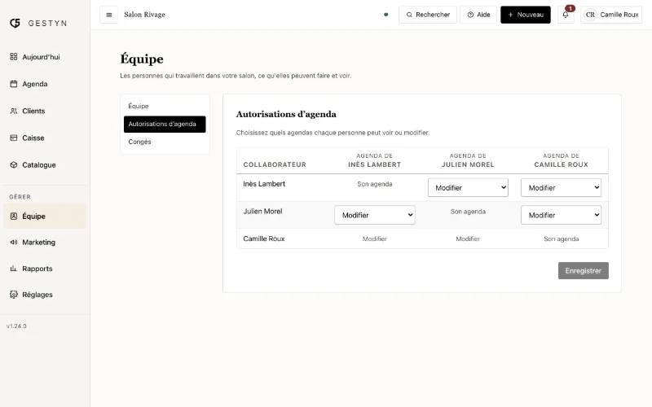Click the Catalogue box icon

14,165
